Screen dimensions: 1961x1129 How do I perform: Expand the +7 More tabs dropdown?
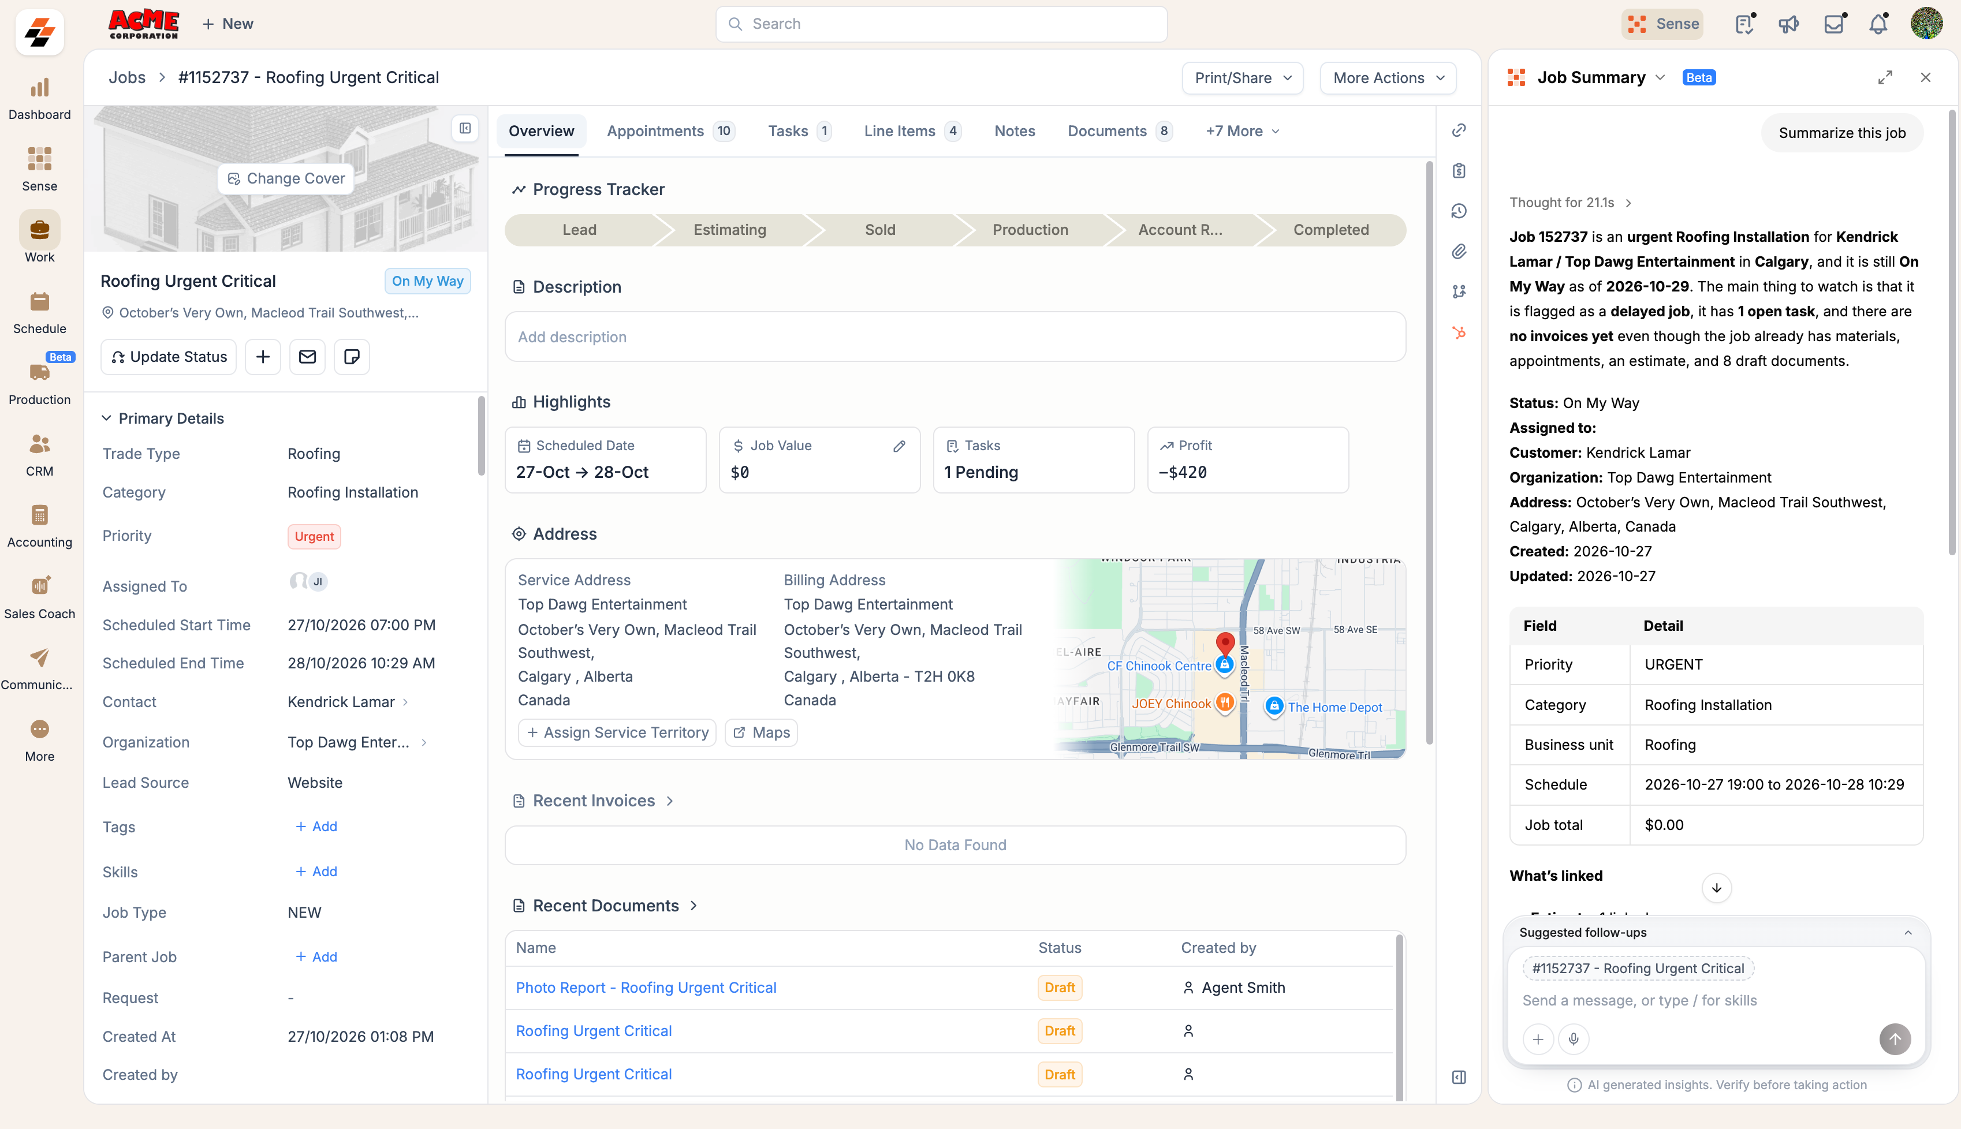(x=1242, y=131)
